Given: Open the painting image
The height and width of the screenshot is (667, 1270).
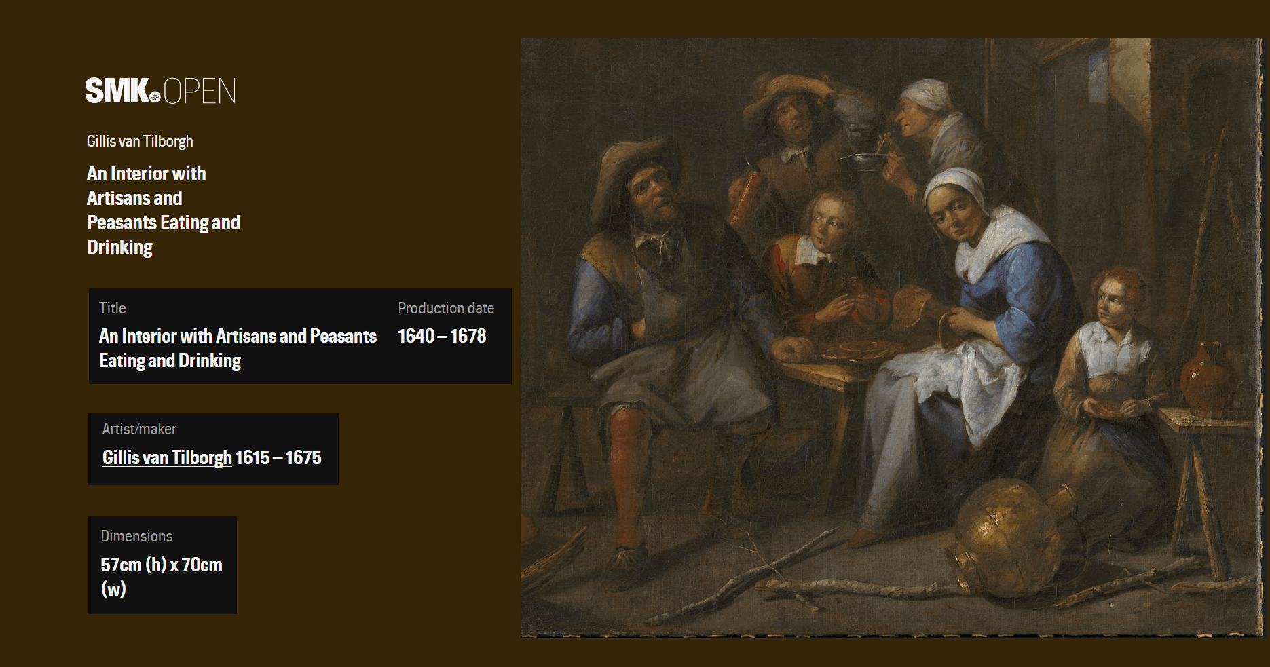Looking at the screenshot, I should [x=891, y=337].
